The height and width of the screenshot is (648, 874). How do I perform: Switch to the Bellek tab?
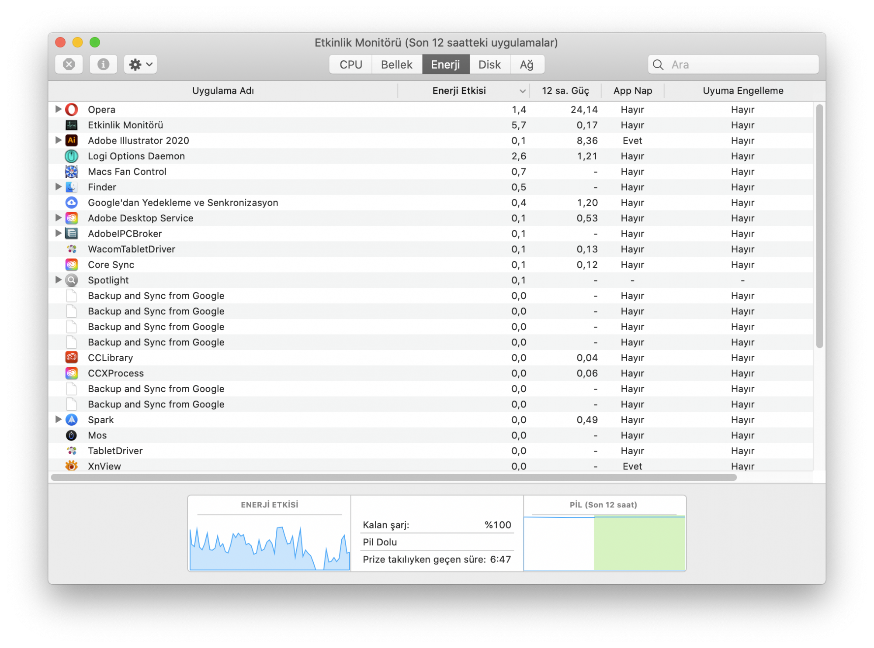point(397,65)
